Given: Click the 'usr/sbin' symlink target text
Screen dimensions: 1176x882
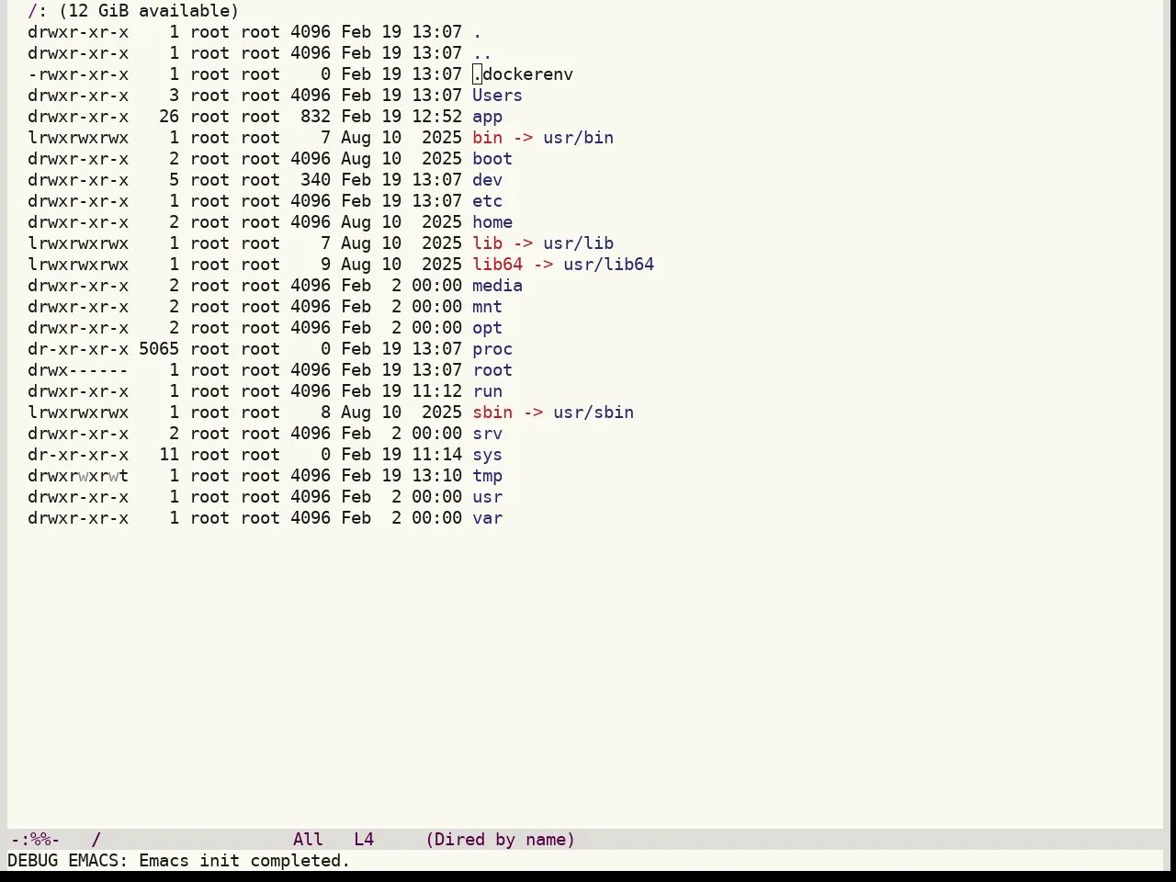Looking at the screenshot, I should coord(594,413).
